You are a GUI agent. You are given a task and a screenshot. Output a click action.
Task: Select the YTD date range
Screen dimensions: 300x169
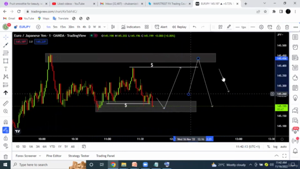point(52,146)
